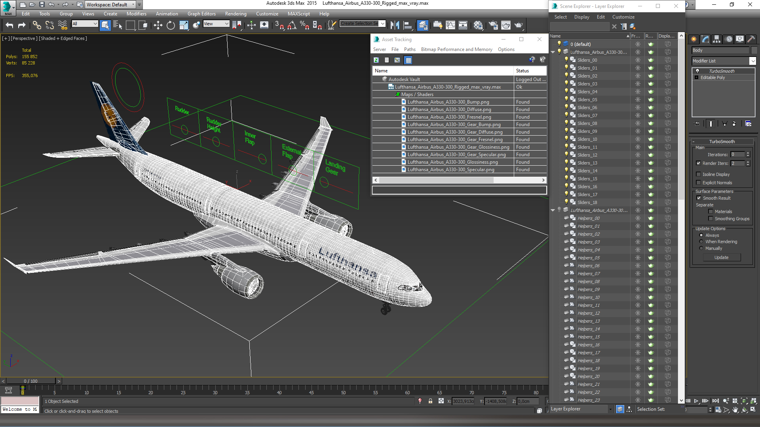Collapse the Helpers Lufthansa_Airbus layer tree
The height and width of the screenshot is (427, 760).
coord(553,210)
